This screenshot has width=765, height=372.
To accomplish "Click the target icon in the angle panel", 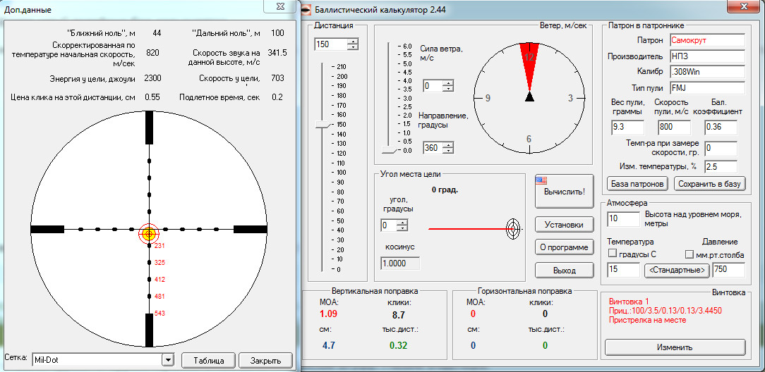I will pos(513,228).
